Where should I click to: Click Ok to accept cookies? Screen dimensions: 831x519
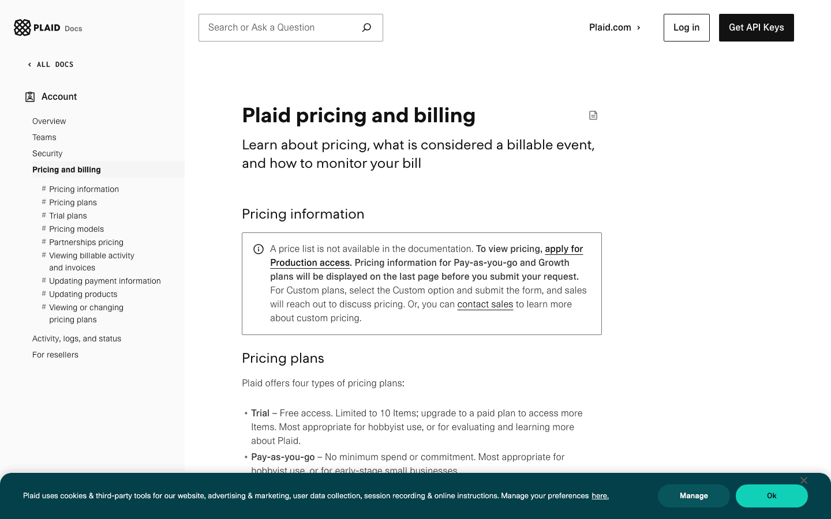coord(772,496)
